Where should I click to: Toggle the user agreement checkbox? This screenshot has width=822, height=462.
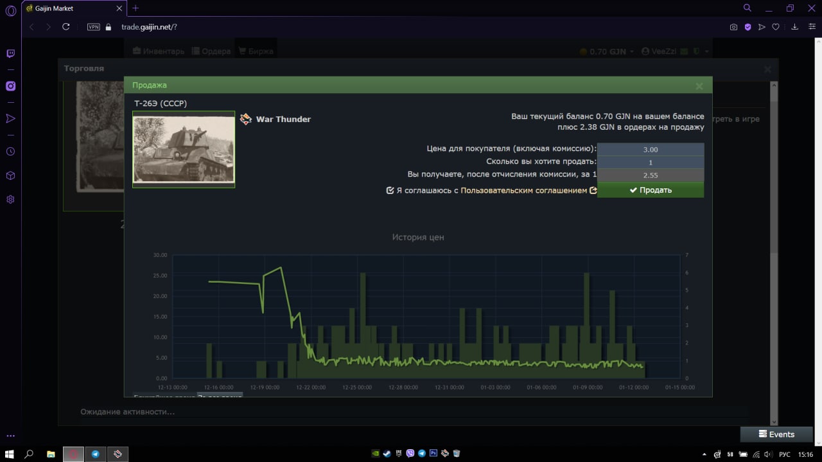point(390,190)
